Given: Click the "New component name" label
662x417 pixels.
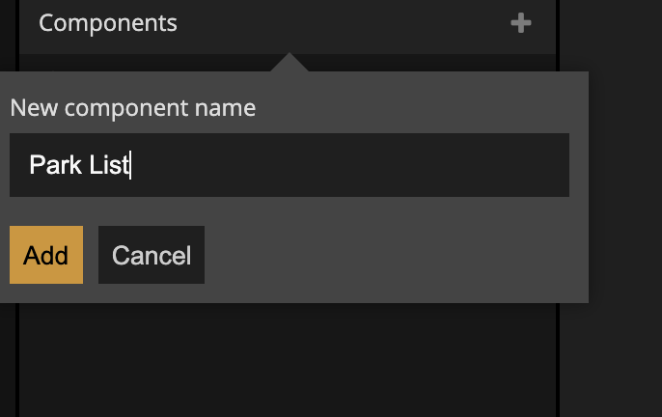Looking at the screenshot, I should point(133,107).
